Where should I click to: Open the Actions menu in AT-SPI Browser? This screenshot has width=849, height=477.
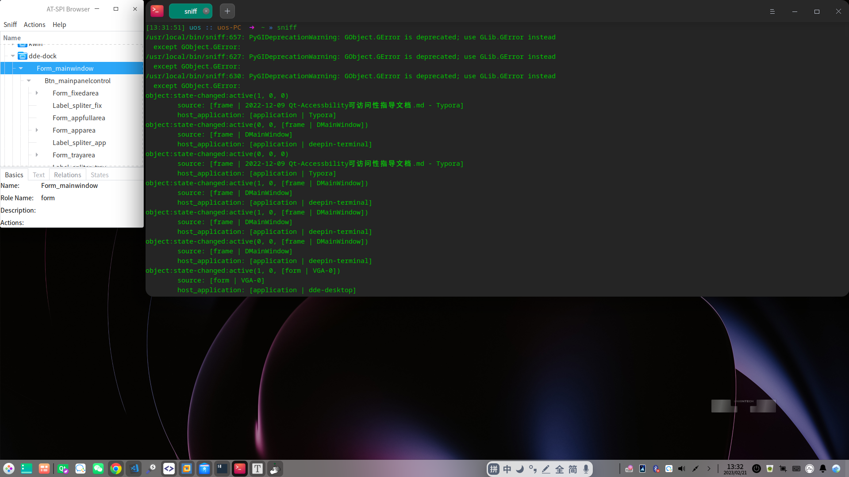34,25
